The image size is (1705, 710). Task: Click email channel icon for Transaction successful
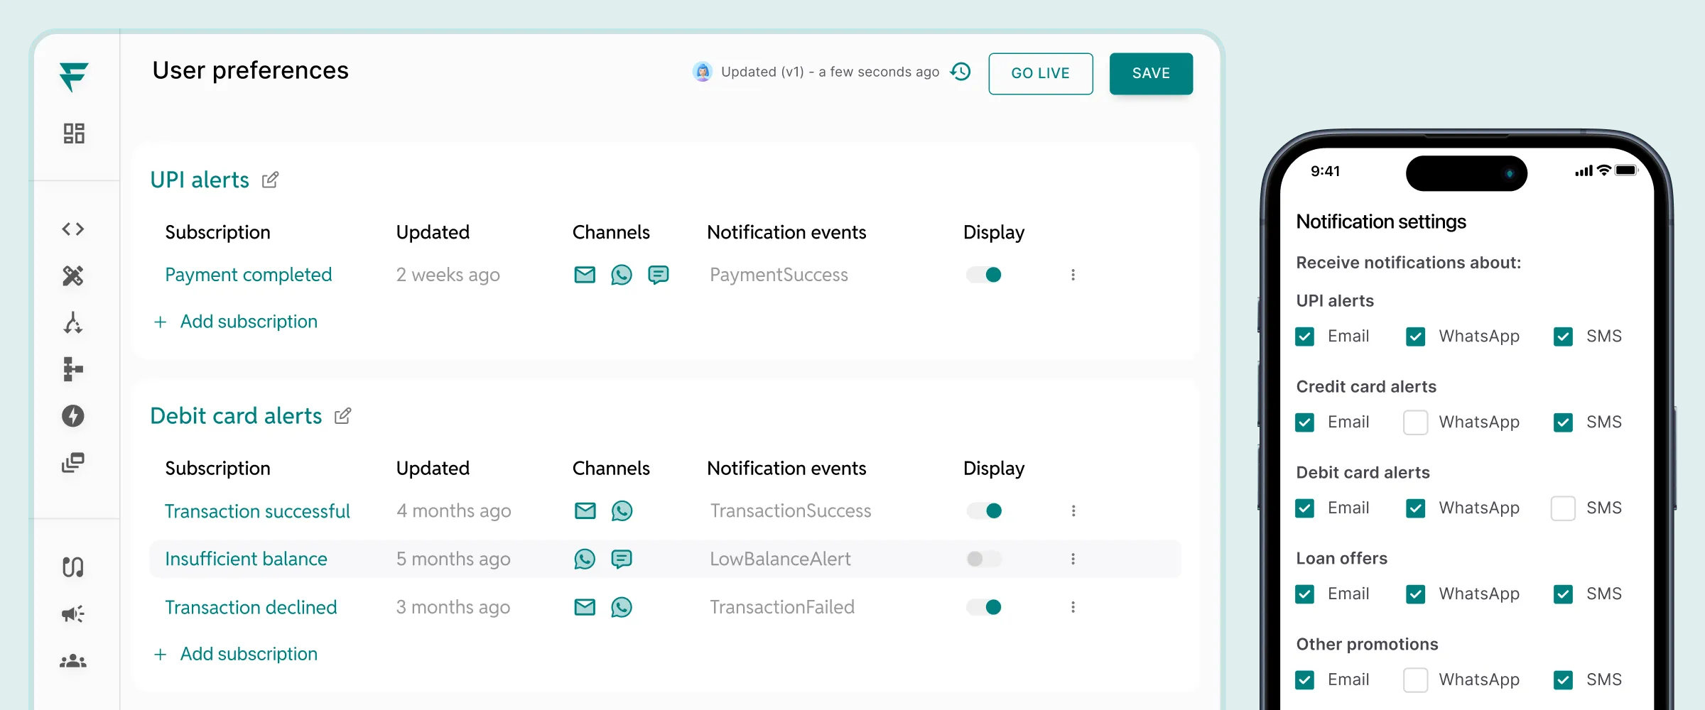click(585, 510)
